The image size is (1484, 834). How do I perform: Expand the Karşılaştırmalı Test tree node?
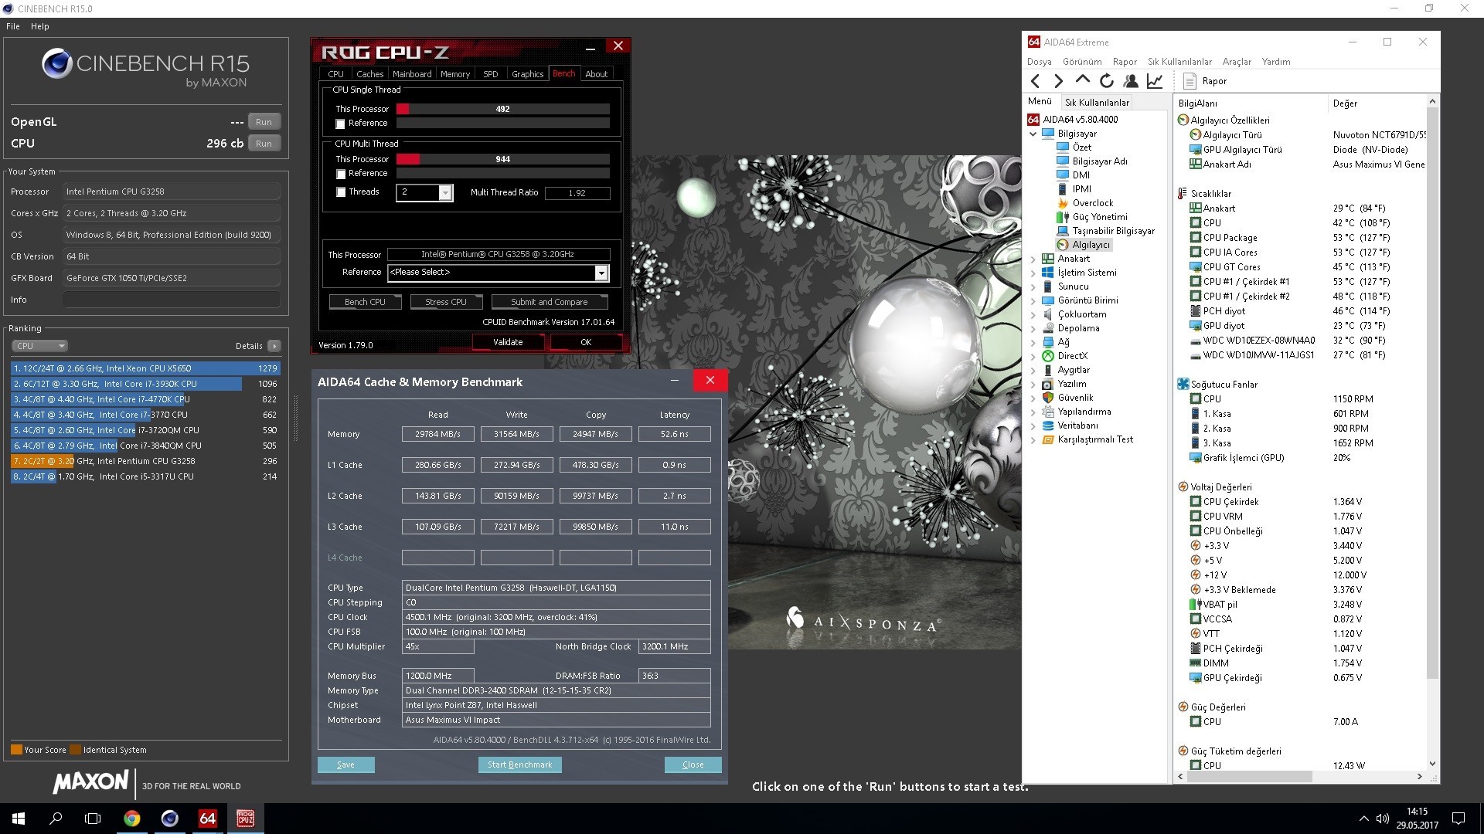[x=1033, y=439]
